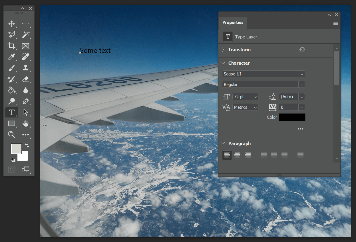Select the Pen tool

[26, 101]
